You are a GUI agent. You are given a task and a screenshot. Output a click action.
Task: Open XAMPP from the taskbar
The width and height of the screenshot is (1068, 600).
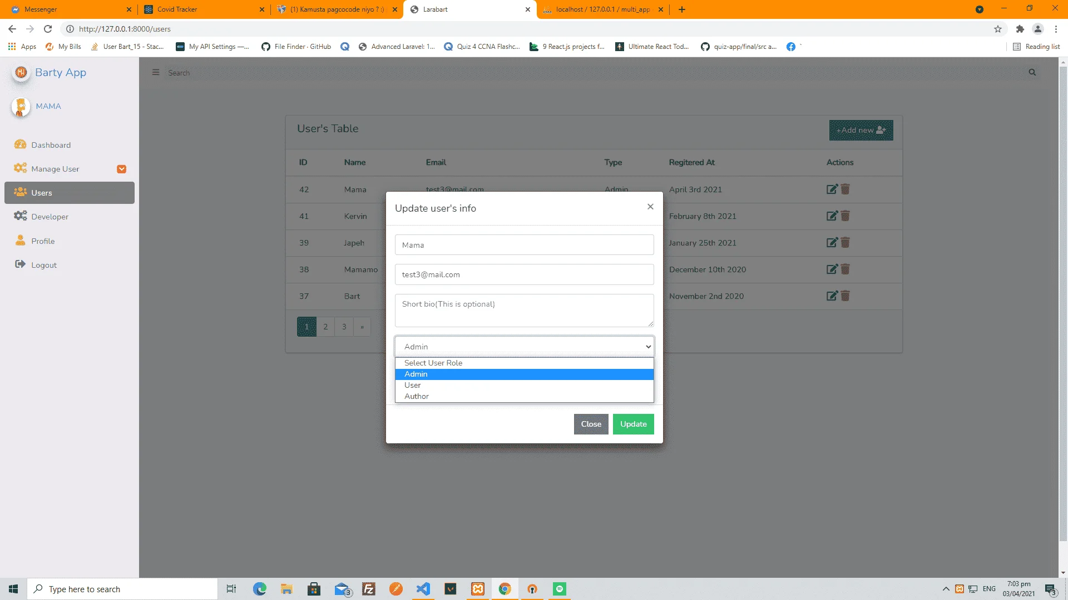(x=478, y=589)
